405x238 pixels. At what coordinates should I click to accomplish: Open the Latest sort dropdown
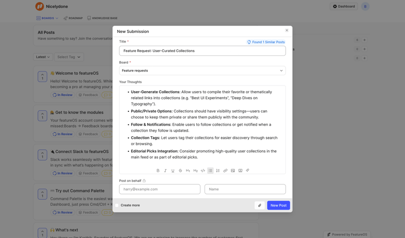[43, 57]
